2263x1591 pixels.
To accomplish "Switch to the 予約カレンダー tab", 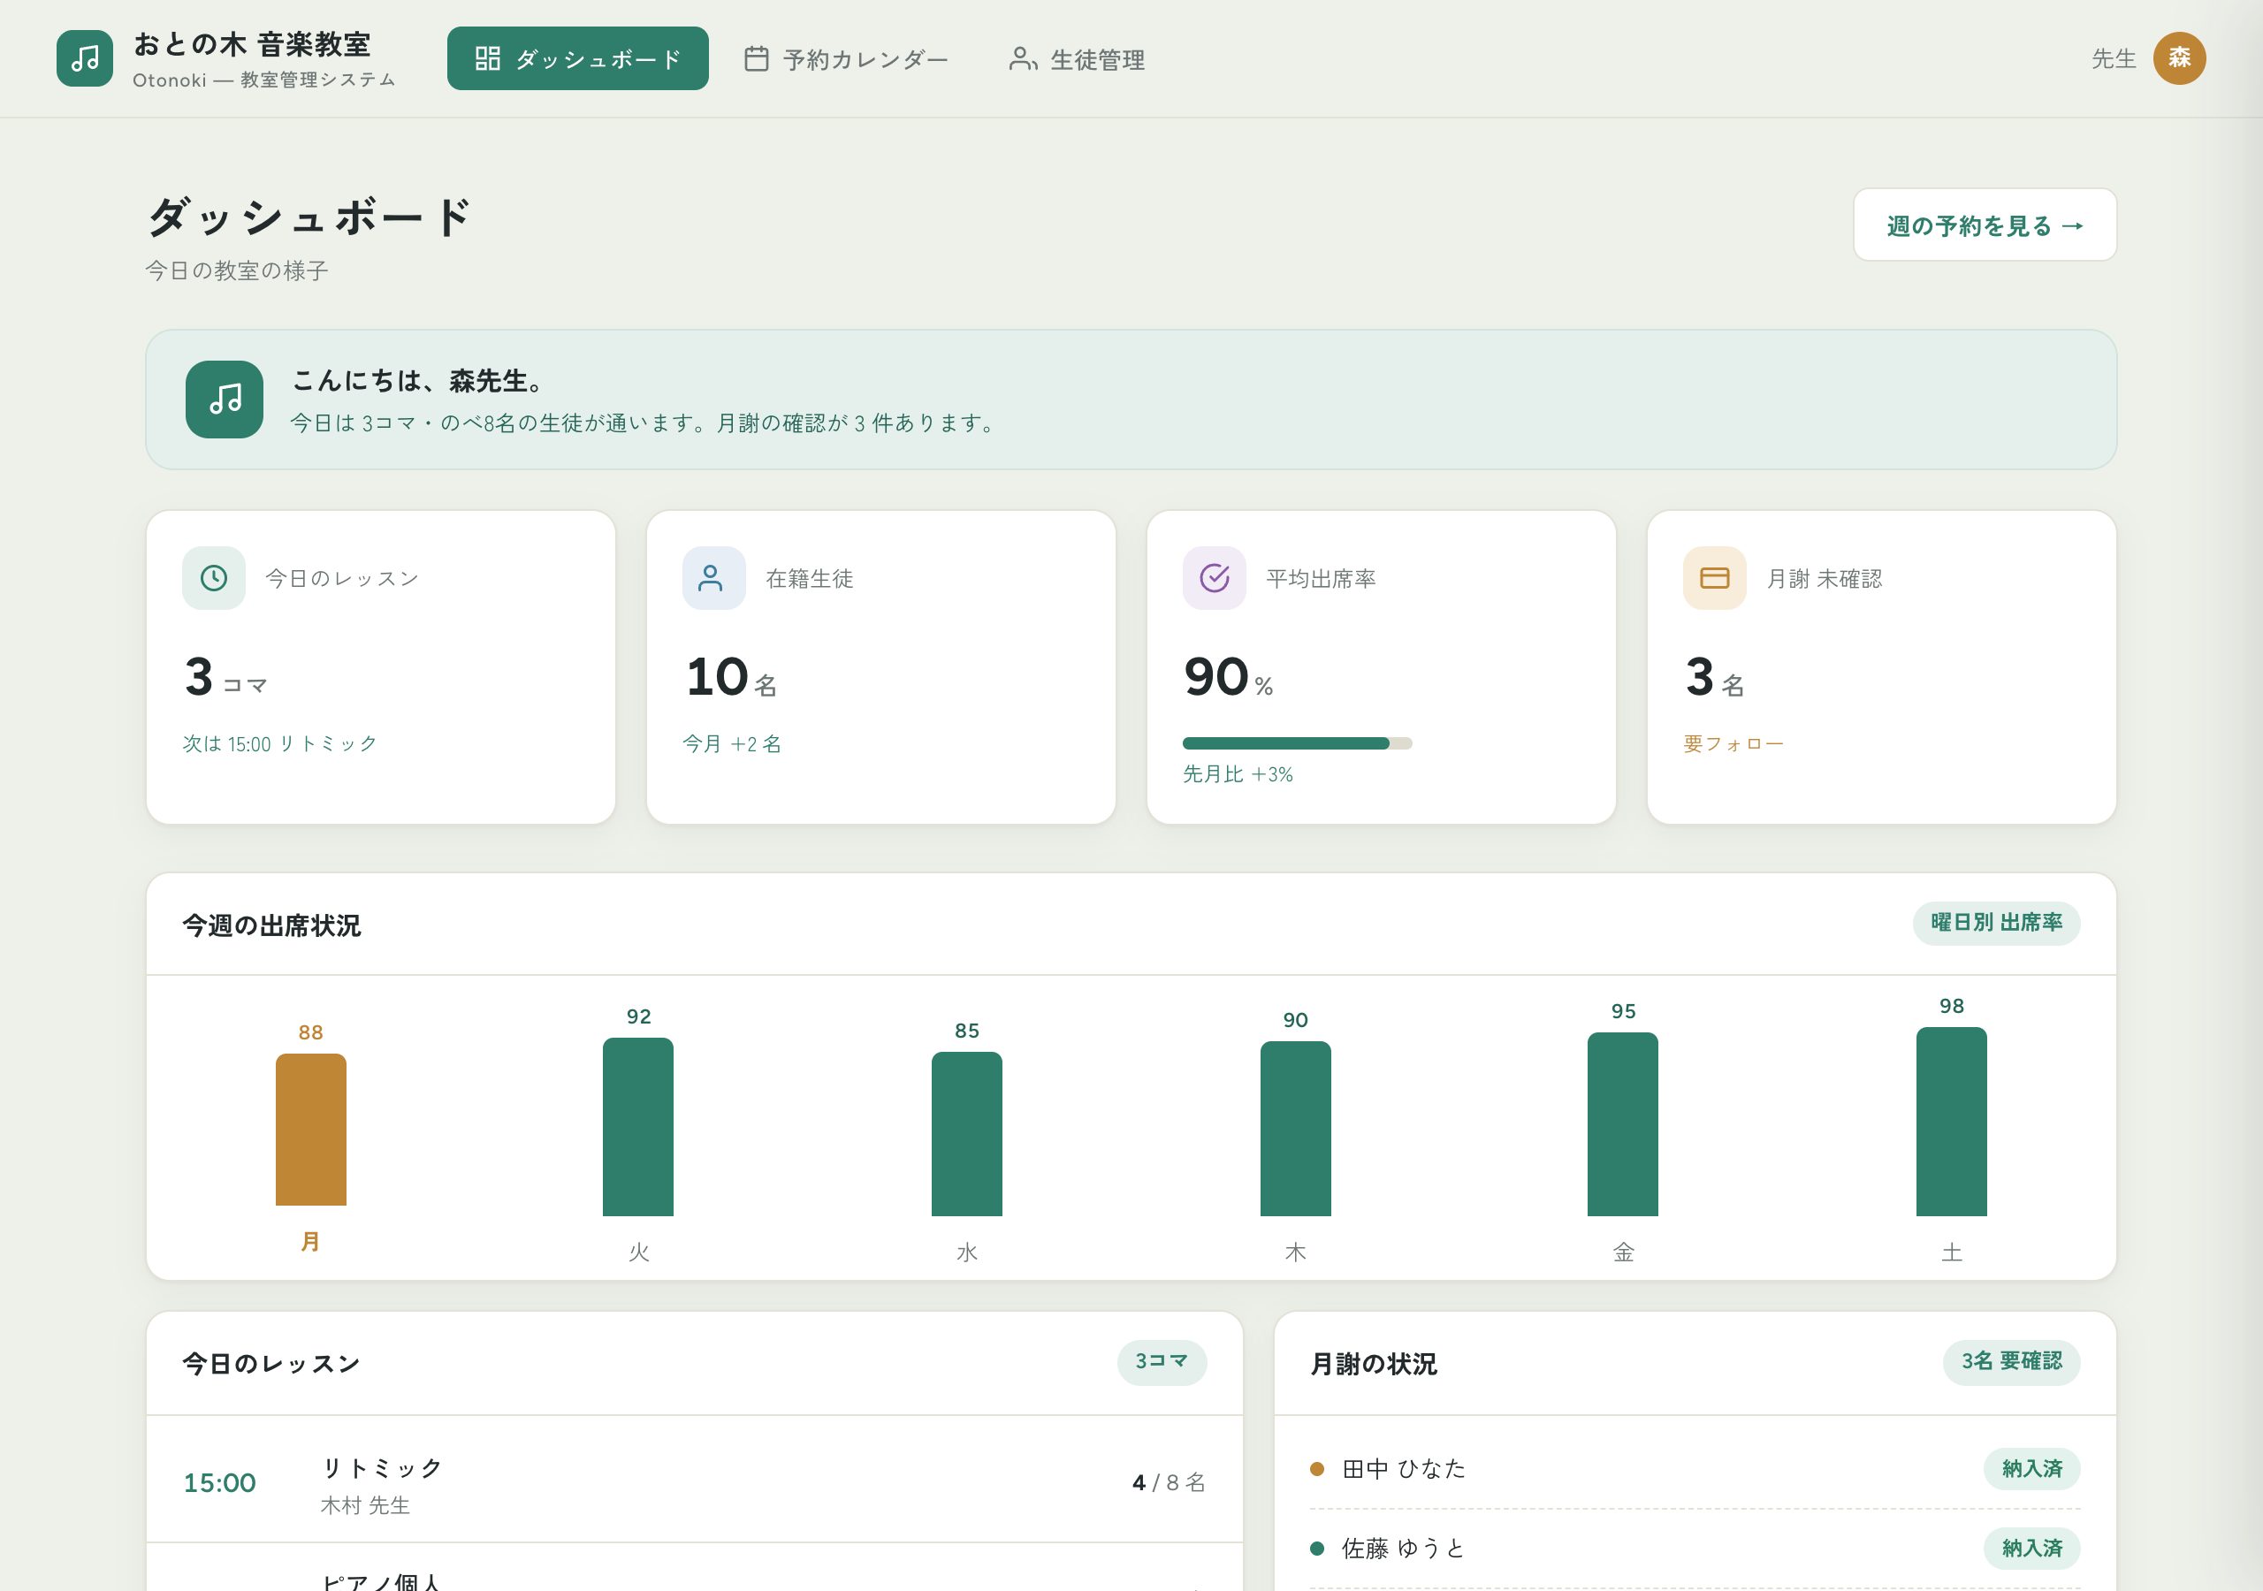I will pos(846,58).
